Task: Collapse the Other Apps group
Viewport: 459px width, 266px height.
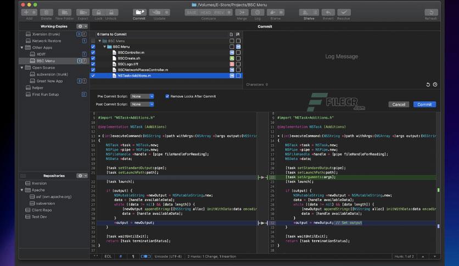Action: pyautogui.click(x=22, y=47)
